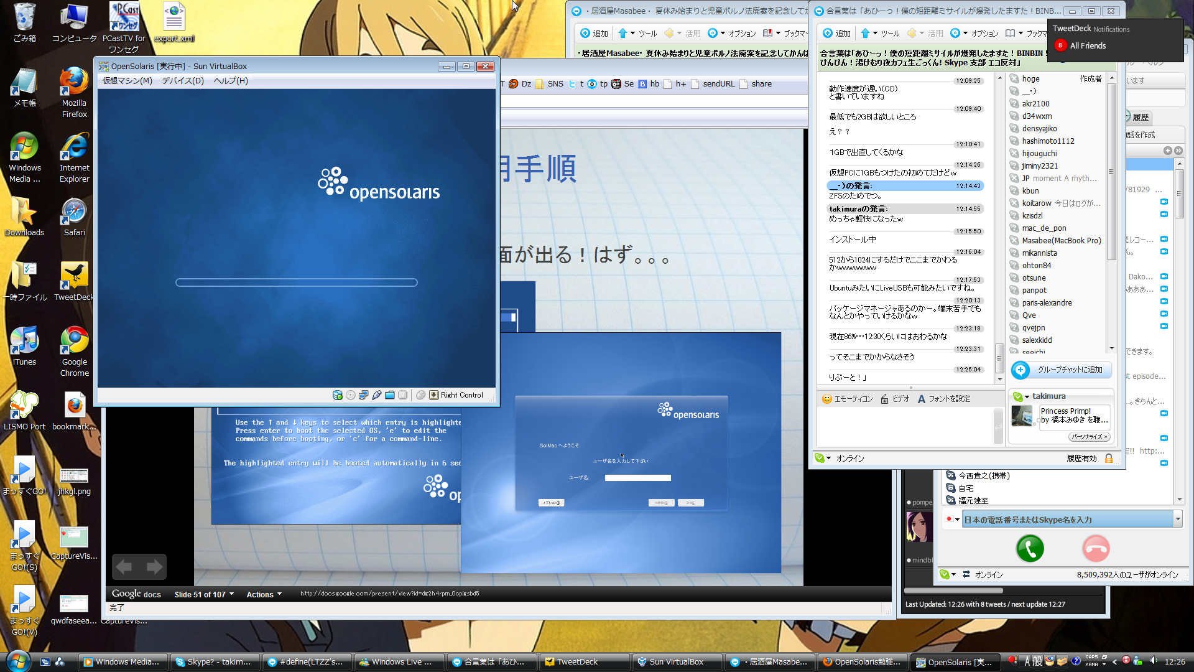Click the green Skype call button
The width and height of the screenshot is (1194, 672).
pyautogui.click(x=1030, y=549)
